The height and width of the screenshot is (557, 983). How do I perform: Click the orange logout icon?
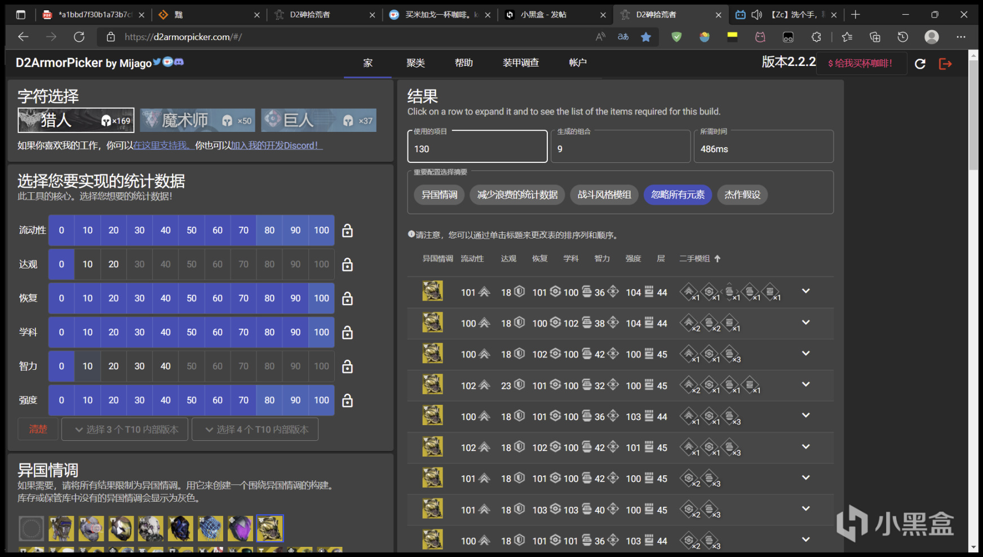(945, 64)
